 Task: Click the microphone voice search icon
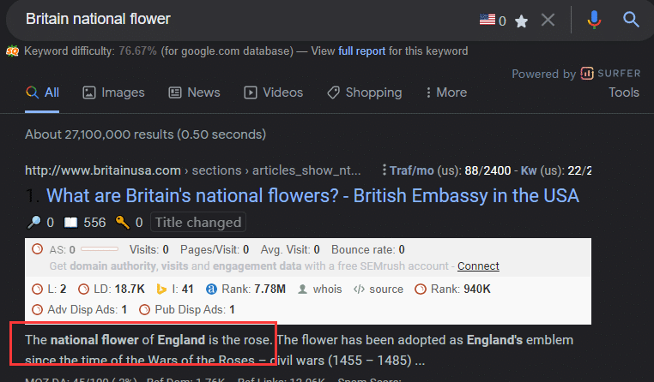[x=594, y=20]
